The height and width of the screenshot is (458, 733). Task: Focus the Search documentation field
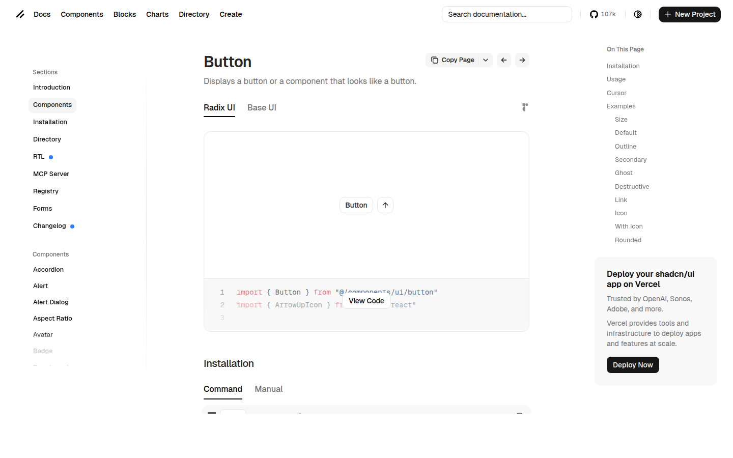[507, 14]
